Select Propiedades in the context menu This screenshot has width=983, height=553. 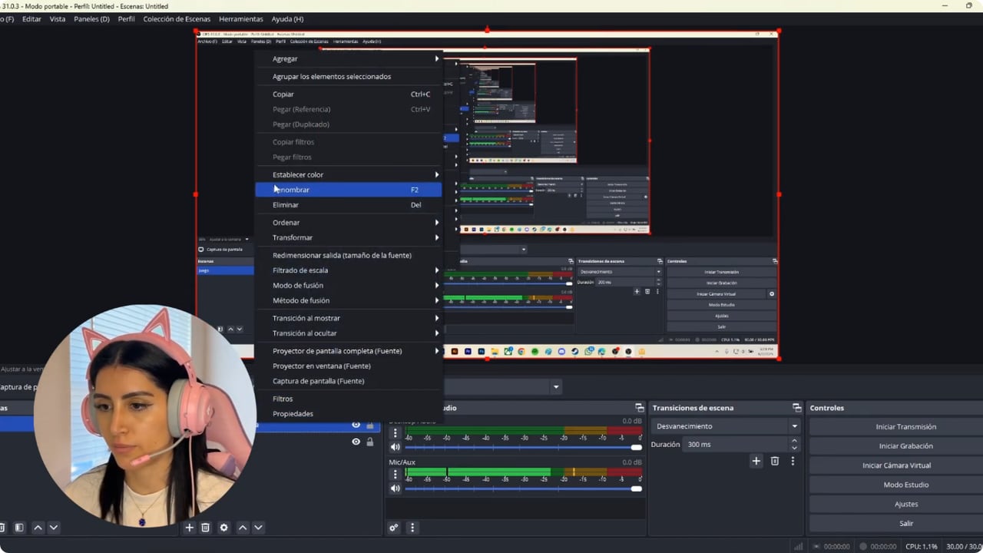click(x=349, y=414)
